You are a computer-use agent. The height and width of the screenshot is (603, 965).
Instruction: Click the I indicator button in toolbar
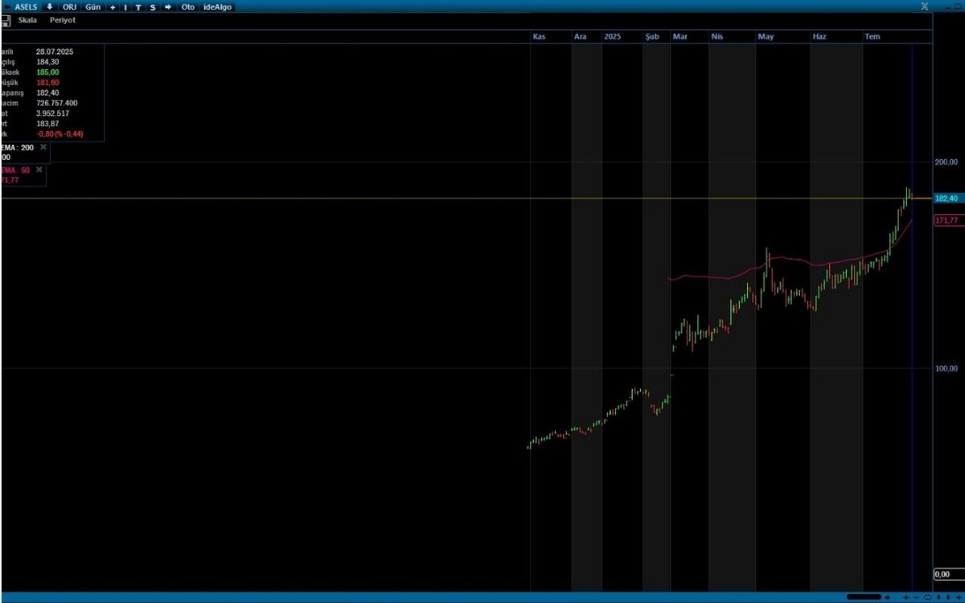[125, 6]
